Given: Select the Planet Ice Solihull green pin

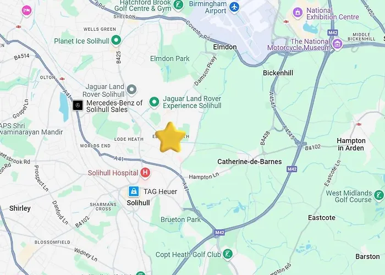Looking at the screenshot, I should 116,40.
